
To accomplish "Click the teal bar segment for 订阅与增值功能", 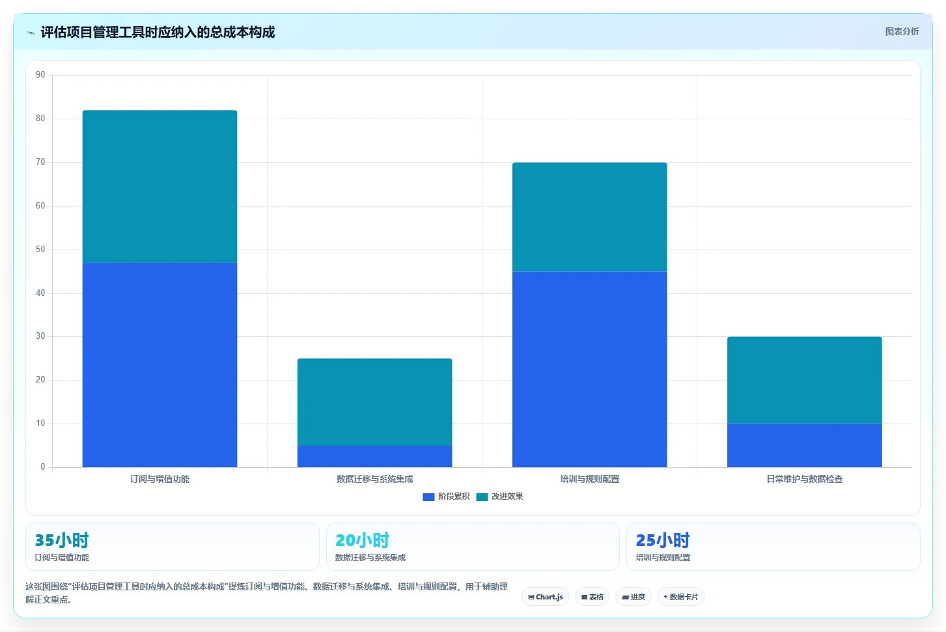I will (160, 186).
